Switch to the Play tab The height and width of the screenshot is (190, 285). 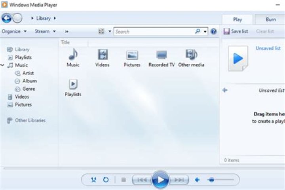[237, 19]
